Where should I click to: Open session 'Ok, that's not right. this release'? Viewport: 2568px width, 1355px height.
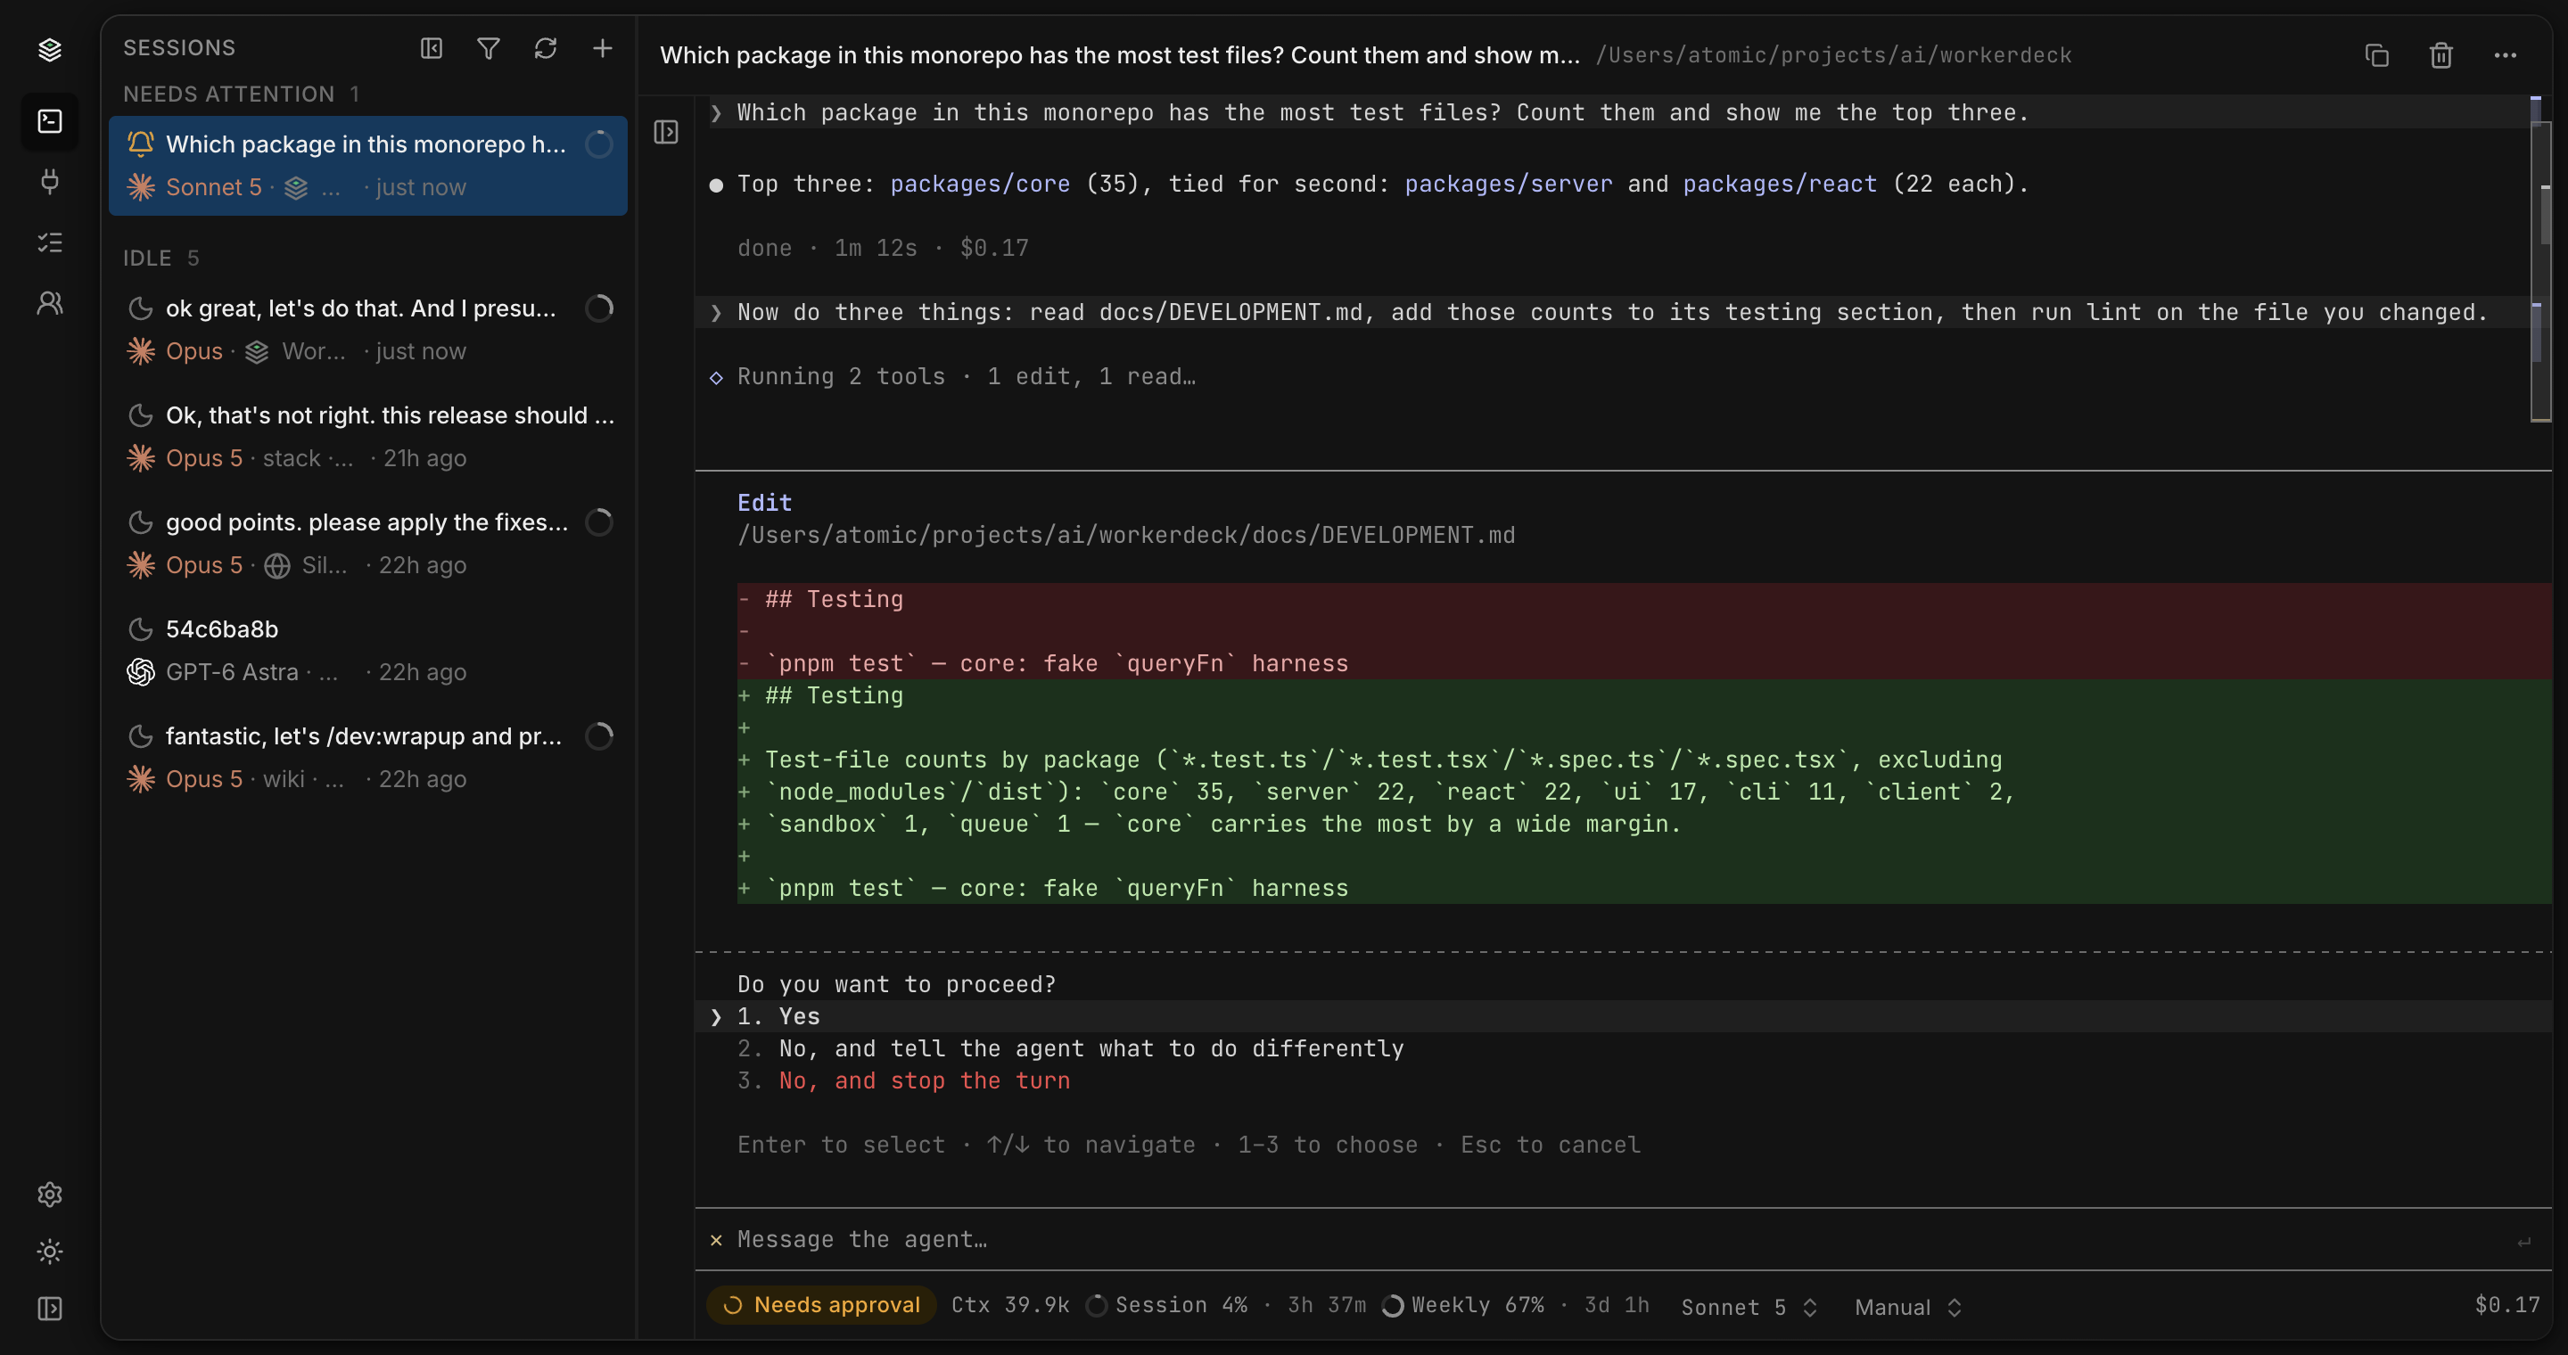[368, 437]
